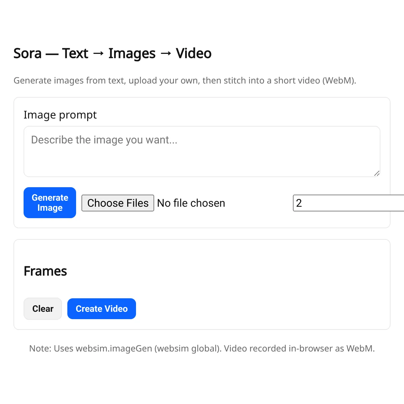Screen dimensions: 404x404
Task: Click "Describe the image you want..." placeholder
Action: pos(104,140)
